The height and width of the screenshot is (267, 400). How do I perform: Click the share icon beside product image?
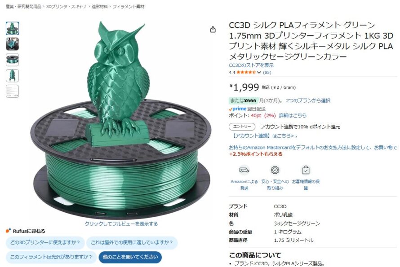[213, 30]
